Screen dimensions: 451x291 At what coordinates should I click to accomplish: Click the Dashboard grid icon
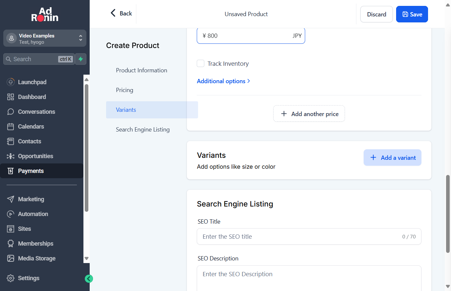(11, 97)
